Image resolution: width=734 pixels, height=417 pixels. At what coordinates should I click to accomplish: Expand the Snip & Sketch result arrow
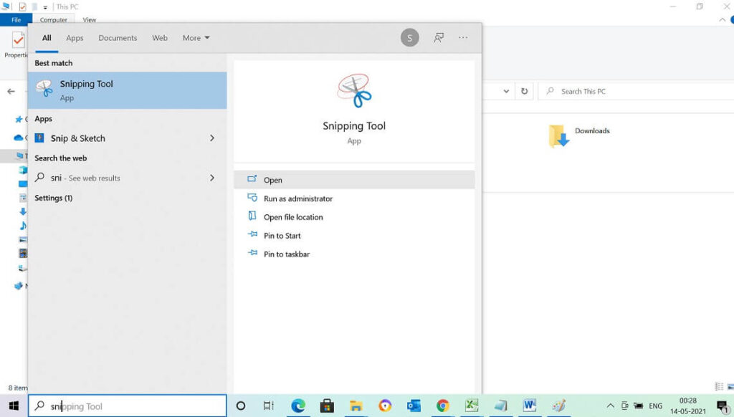[x=212, y=138]
